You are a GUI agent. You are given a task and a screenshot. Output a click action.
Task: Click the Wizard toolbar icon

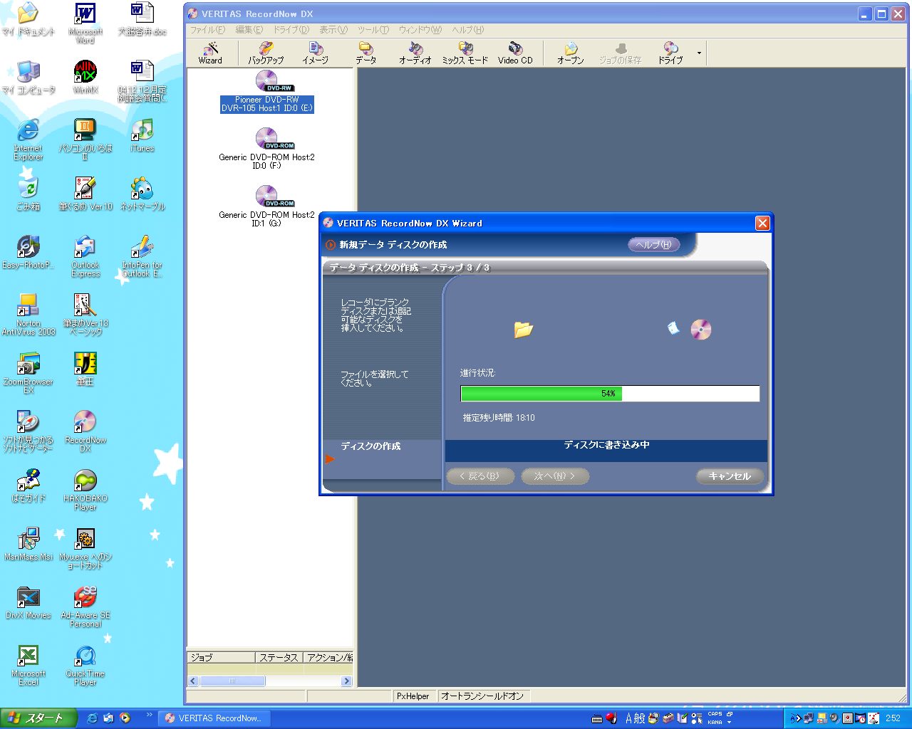coord(210,53)
